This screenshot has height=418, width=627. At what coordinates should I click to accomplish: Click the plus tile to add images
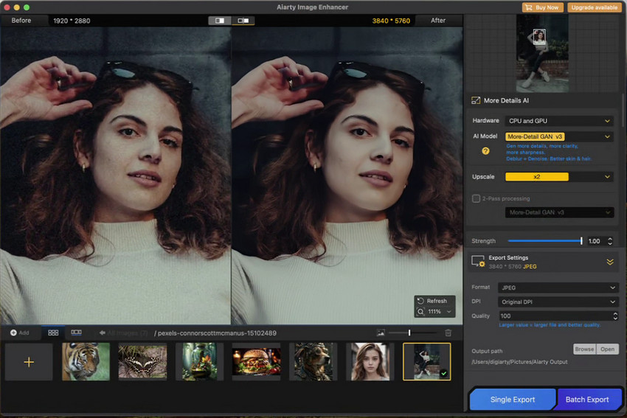(29, 362)
